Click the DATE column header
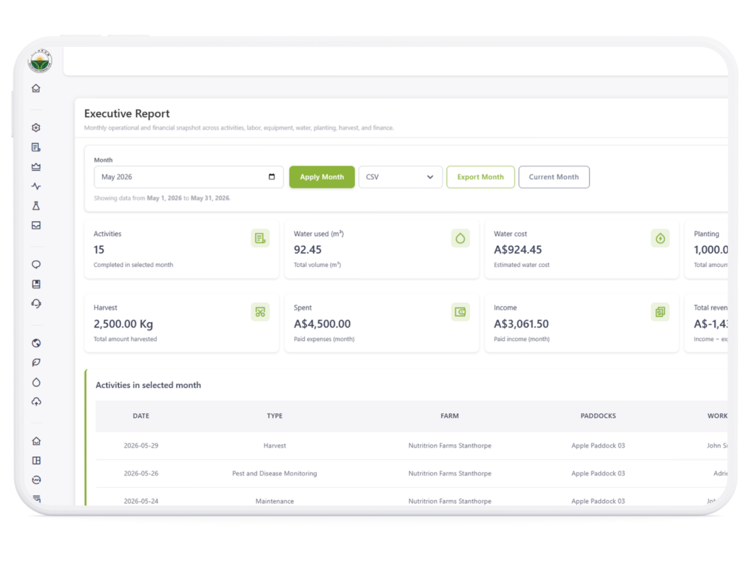The width and height of the screenshot is (750, 562). pyautogui.click(x=141, y=416)
